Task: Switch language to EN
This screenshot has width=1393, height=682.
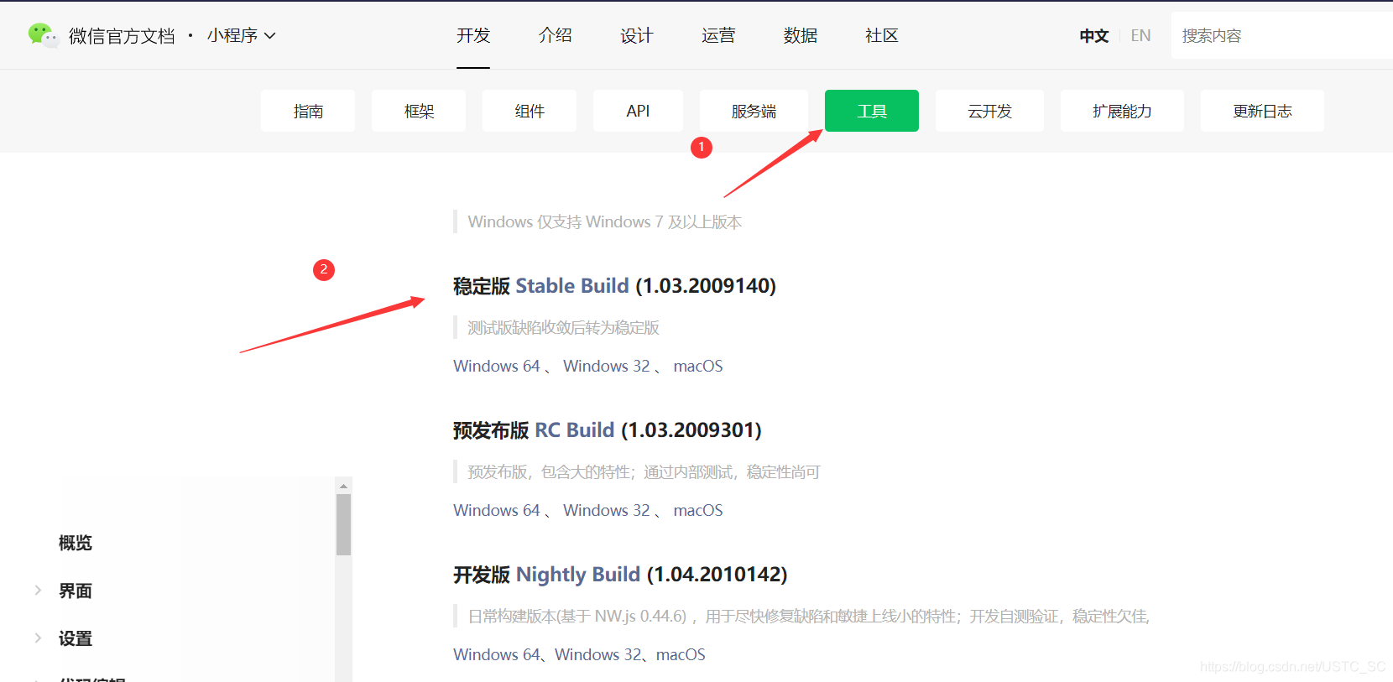Action: click(1140, 36)
